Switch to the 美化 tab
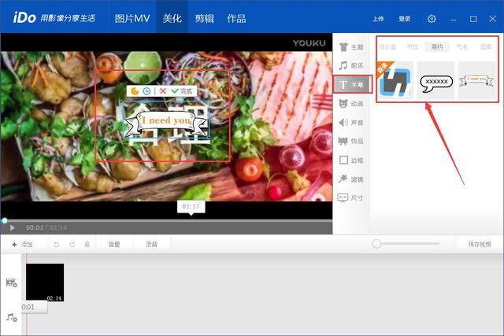 [172, 18]
